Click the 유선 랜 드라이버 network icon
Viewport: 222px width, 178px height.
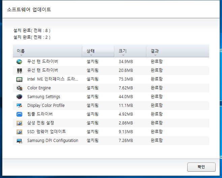[x=19, y=70]
